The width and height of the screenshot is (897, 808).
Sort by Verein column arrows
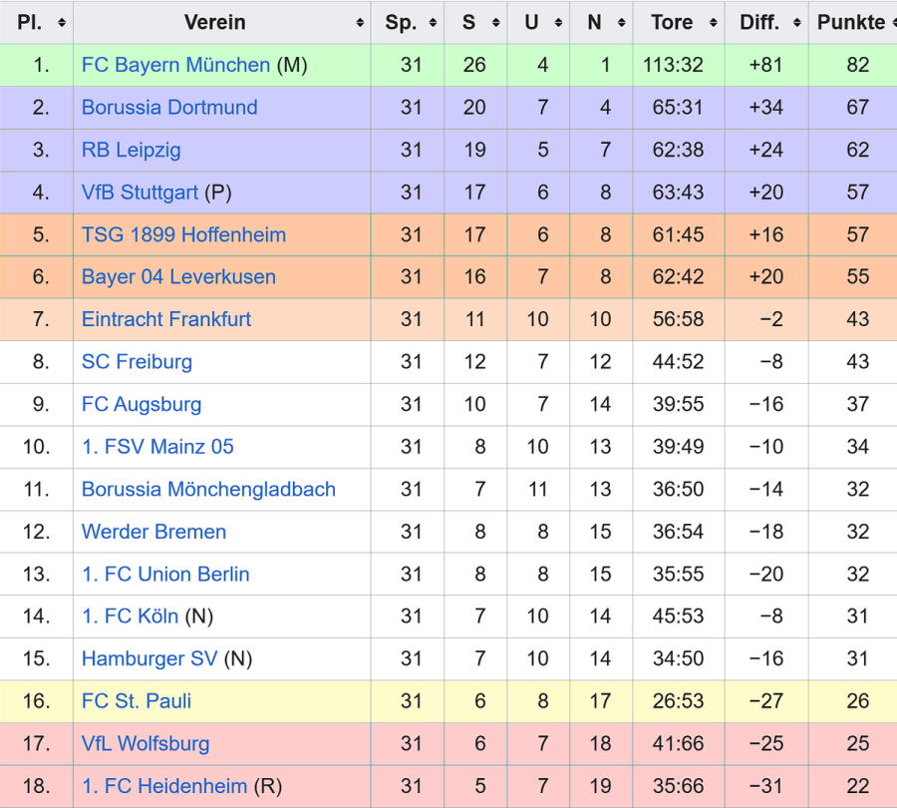[x=360, y=23]
